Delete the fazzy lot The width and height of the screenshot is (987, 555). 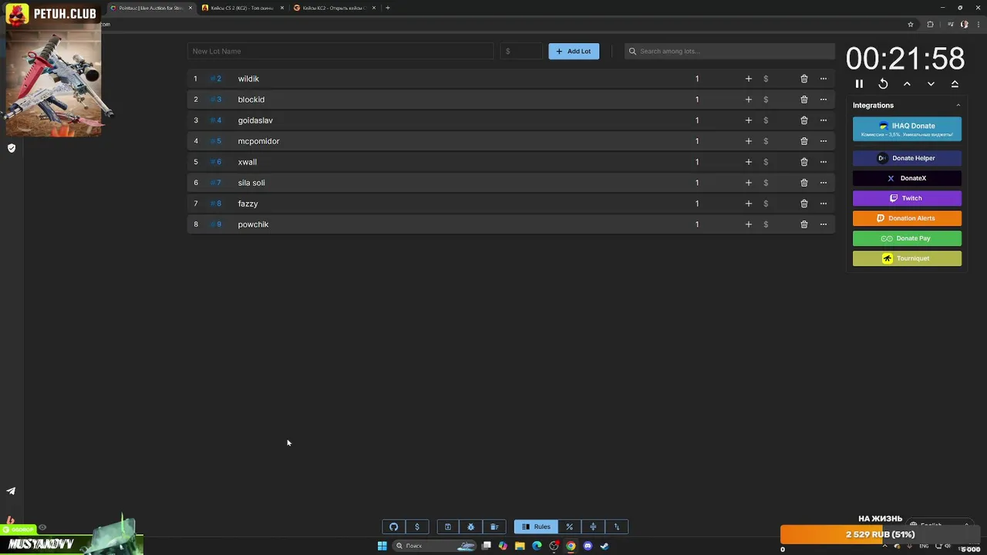click(803, 203)
